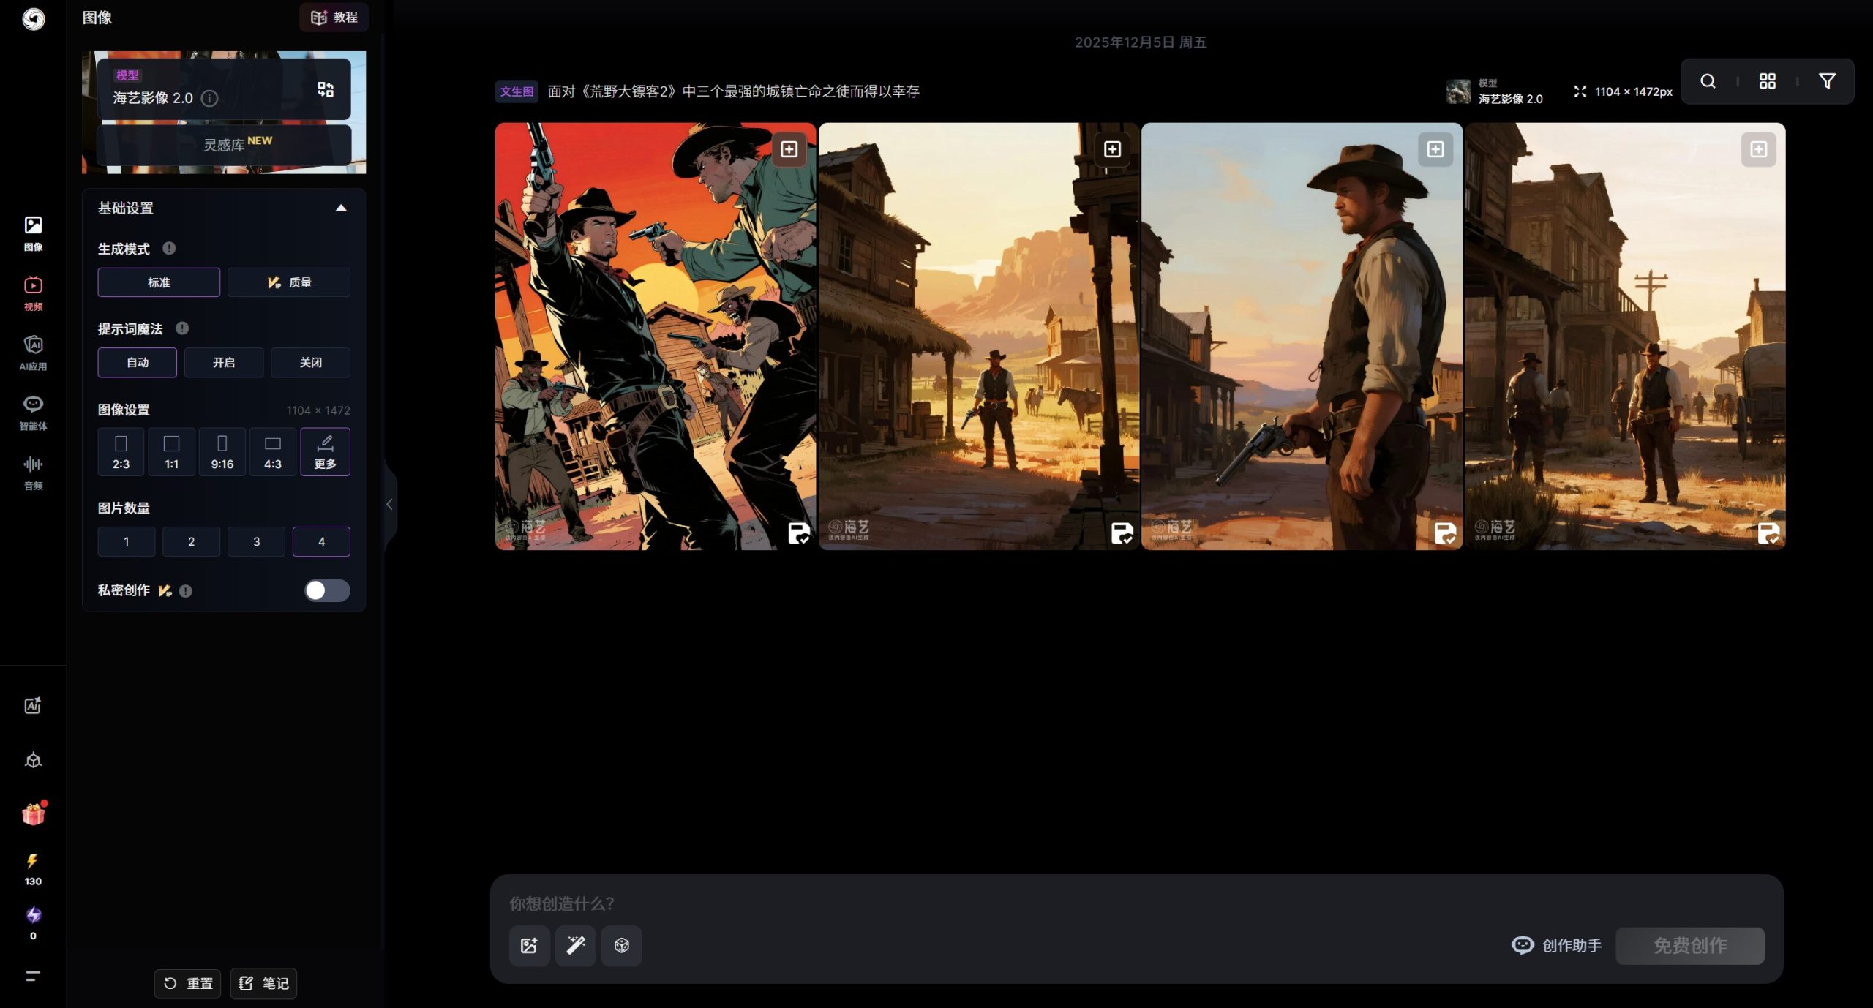
Task: Open the 教程 tutorial button
Action: point(334,17)
